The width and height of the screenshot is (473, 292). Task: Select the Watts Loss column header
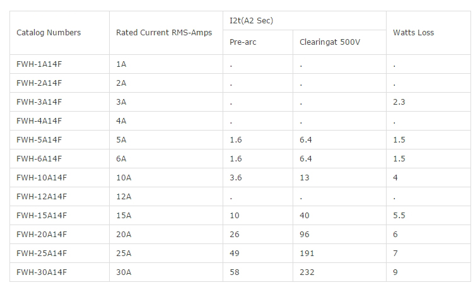(413, 33)
